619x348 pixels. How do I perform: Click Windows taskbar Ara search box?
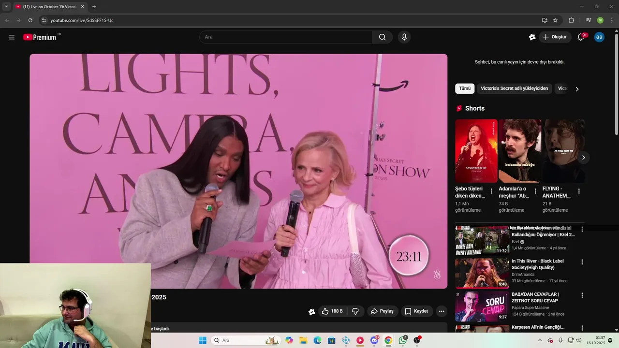246,340
